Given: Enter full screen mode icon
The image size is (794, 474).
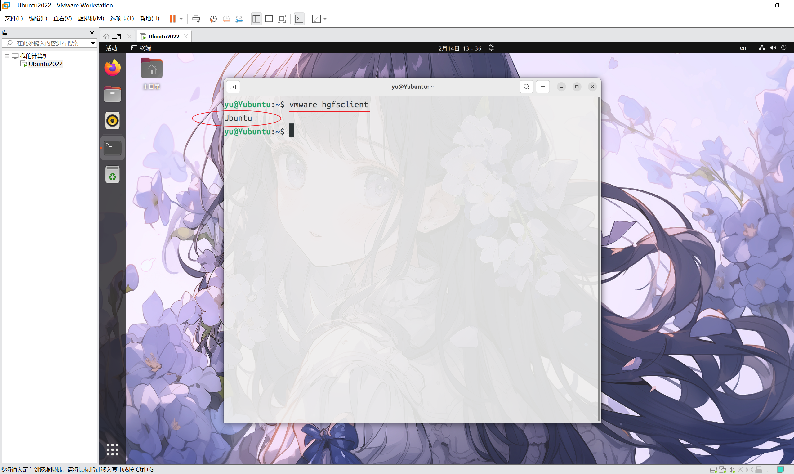Looking at the screenshot, I should (282, 19).
